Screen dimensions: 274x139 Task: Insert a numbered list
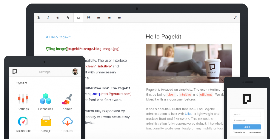tap(109, 18)
